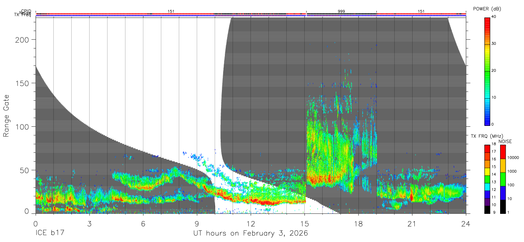This screenshot has width=524, height=242.
Task: Click the 1000 label on NOISE scale
Action: [x=512, y=171]
